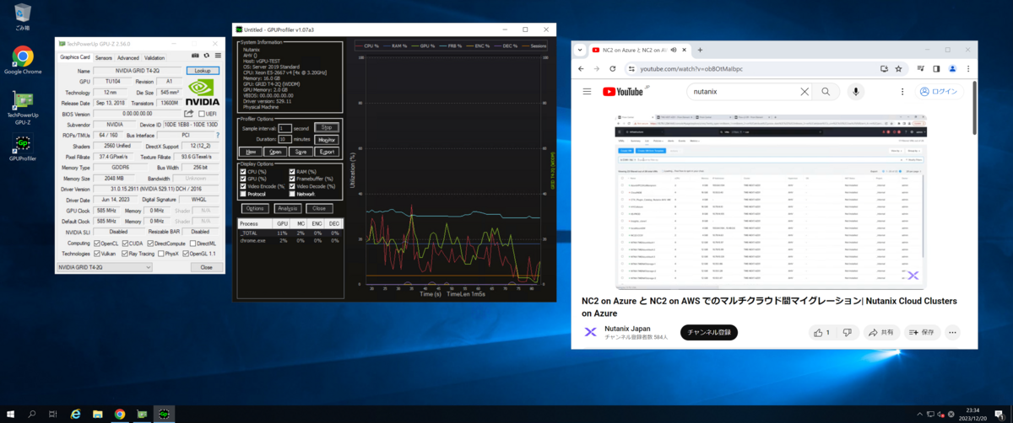This screenshot has height=423, width=1013.
Task: Open YouTube settings three-dot menu
Action: click(901, 92)
